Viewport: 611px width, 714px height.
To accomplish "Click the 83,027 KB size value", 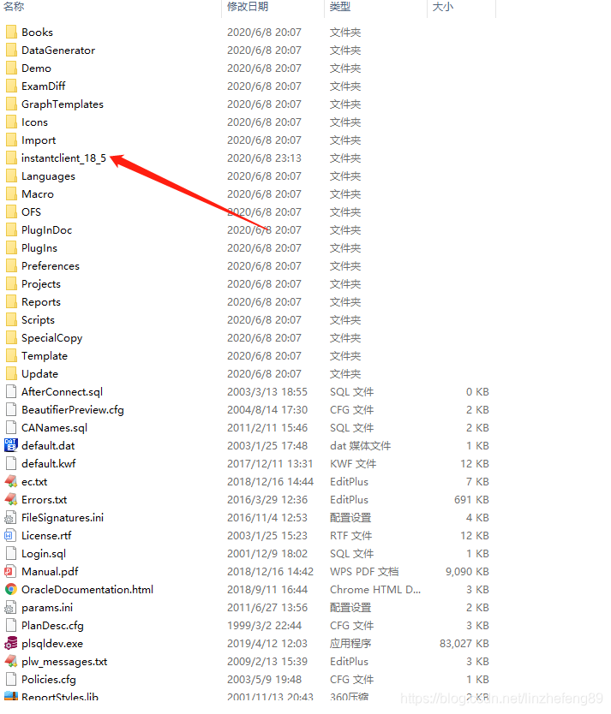I will (x=464, y=644).
